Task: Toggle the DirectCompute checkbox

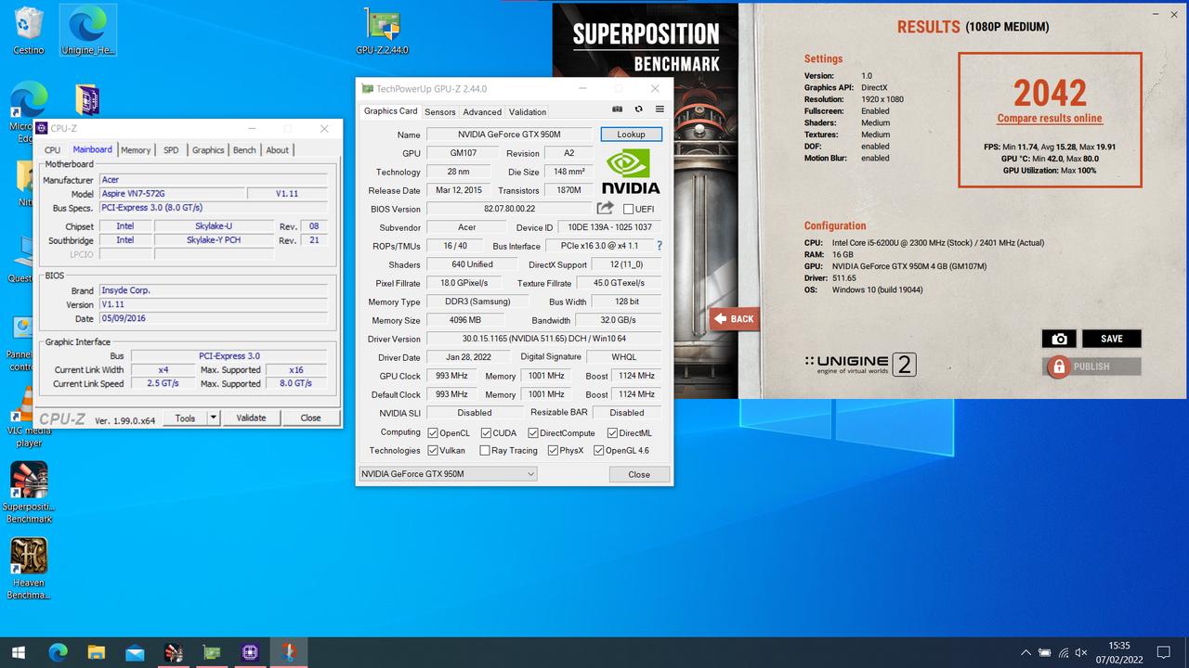Action: (533, 433)
